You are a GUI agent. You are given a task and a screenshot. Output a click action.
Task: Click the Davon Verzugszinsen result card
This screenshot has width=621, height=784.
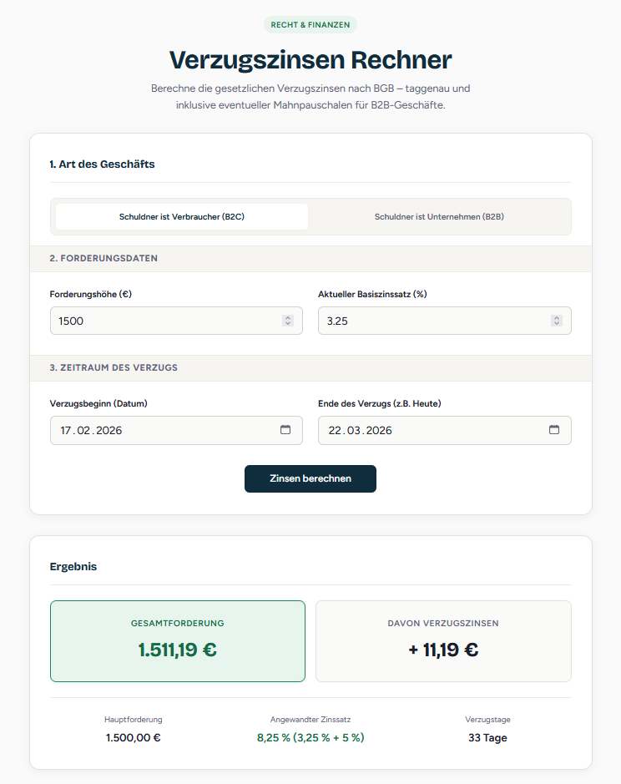pyautogui.click(x=443, y=641)
